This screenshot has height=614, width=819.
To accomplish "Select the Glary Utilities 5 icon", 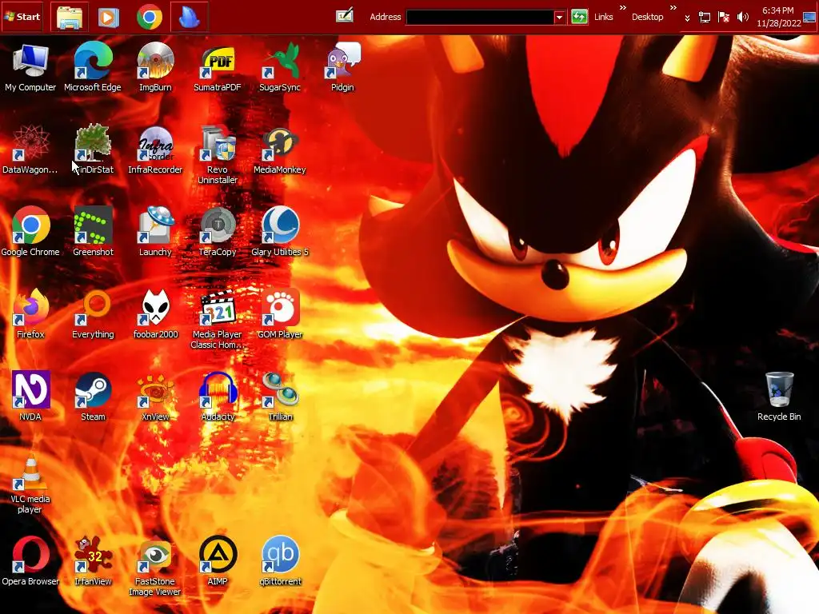I will [x=280, y=232].
